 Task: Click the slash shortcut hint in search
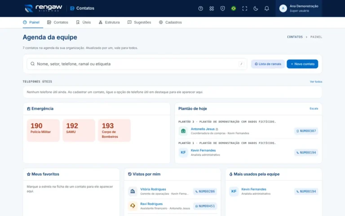click(x=241, y=64)
